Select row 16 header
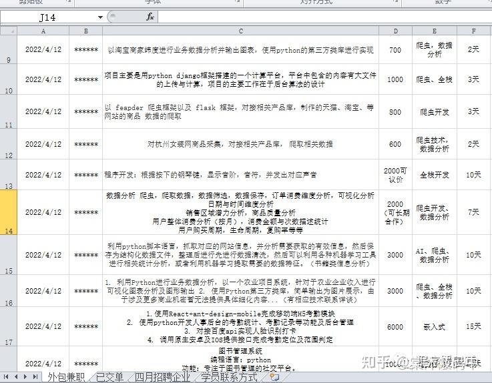The image size is (492, 383). coord(9,291)
